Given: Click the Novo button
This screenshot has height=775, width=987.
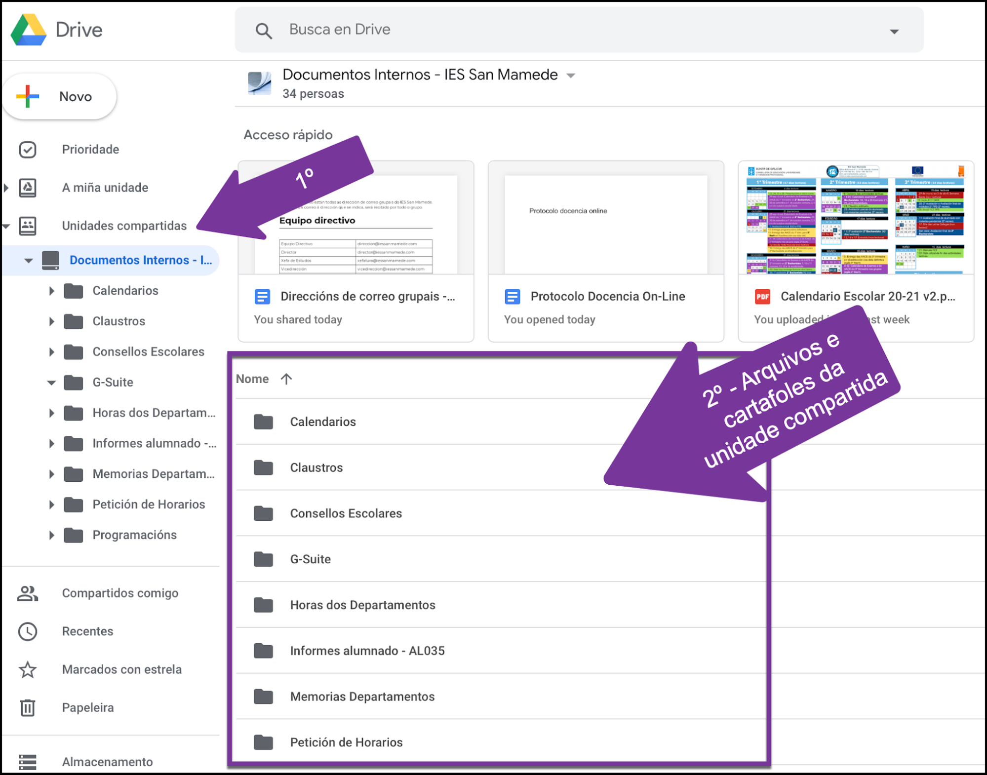Looking at the screenshot, I should point(59,96).
